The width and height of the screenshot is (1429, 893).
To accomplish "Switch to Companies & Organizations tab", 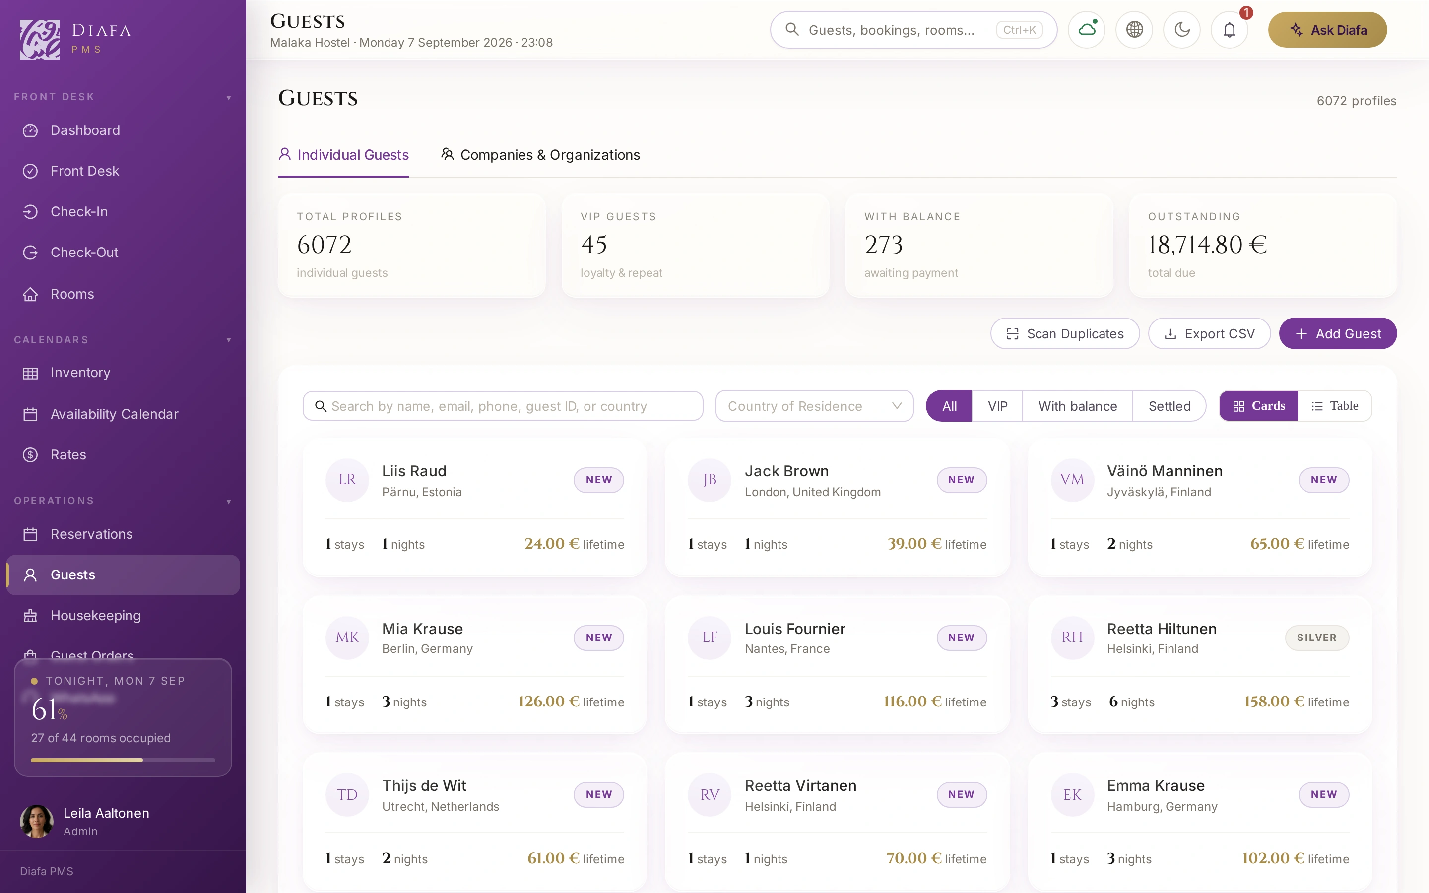I will coord(540,155).
